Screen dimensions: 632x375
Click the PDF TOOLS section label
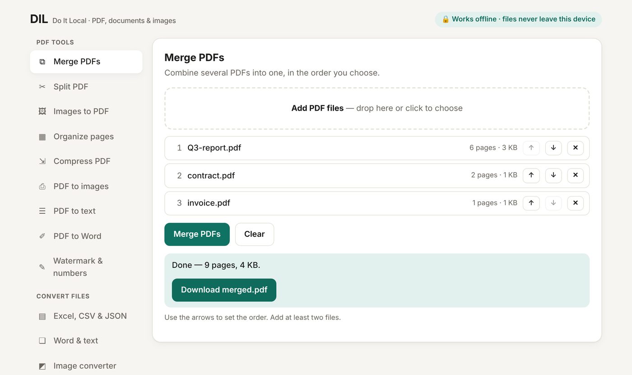(x=55, y=42)
